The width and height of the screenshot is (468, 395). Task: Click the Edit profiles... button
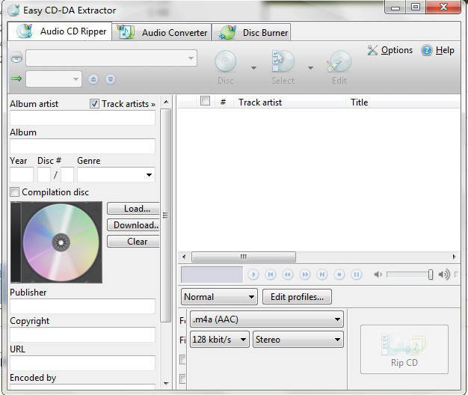tap(297, 297)
